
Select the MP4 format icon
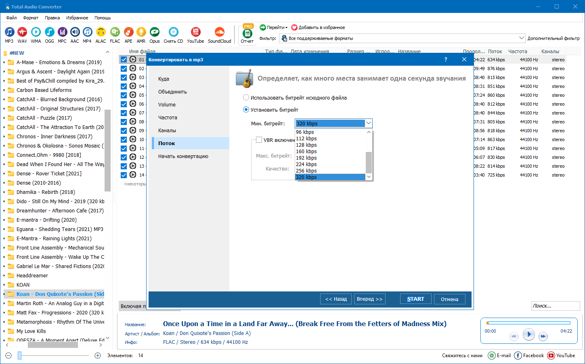click(x=87, y=35)
